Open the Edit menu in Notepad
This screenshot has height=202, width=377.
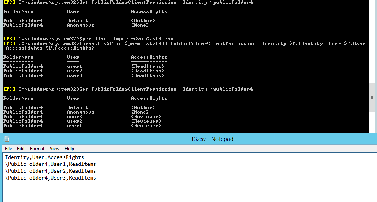coord(21,149)
